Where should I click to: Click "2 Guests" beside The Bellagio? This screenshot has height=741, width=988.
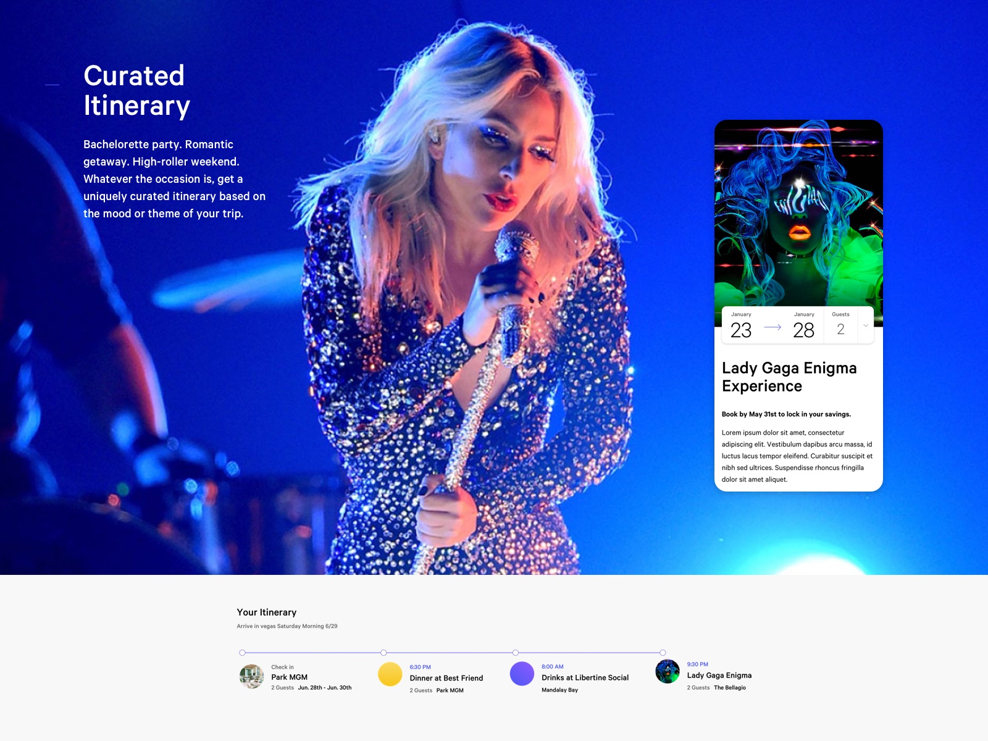(698, 688)
